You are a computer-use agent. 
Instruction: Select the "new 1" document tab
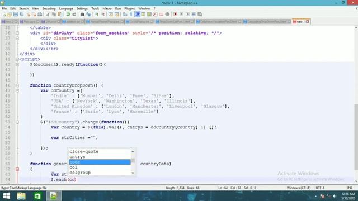tap(300, 22)
